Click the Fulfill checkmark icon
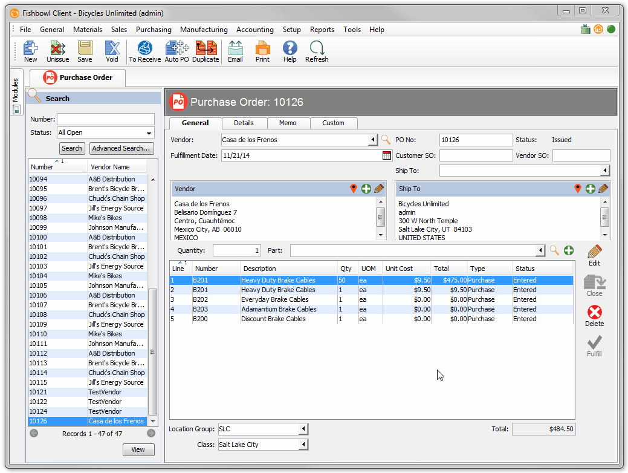 click(594, 346)
